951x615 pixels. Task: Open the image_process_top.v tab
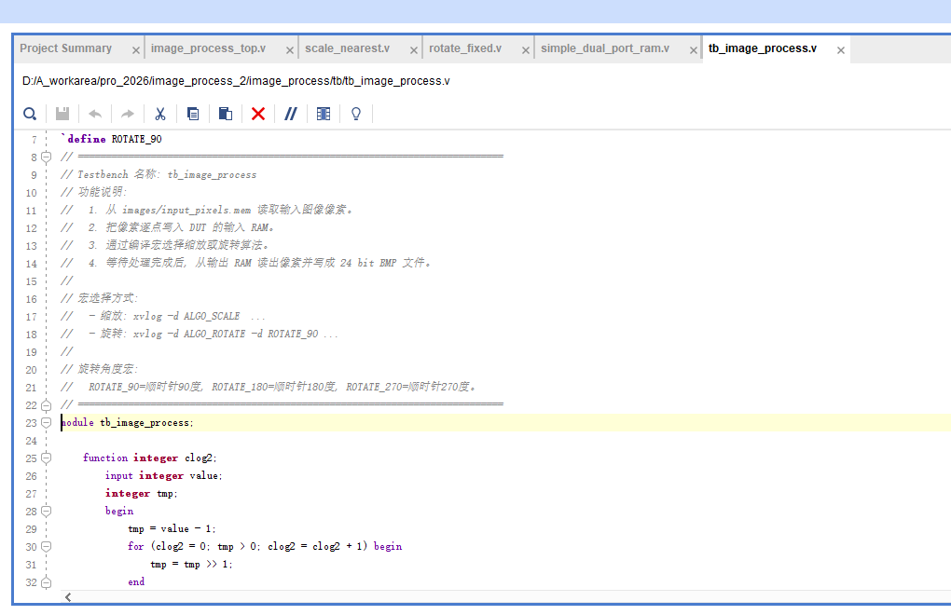coord(208,48)
